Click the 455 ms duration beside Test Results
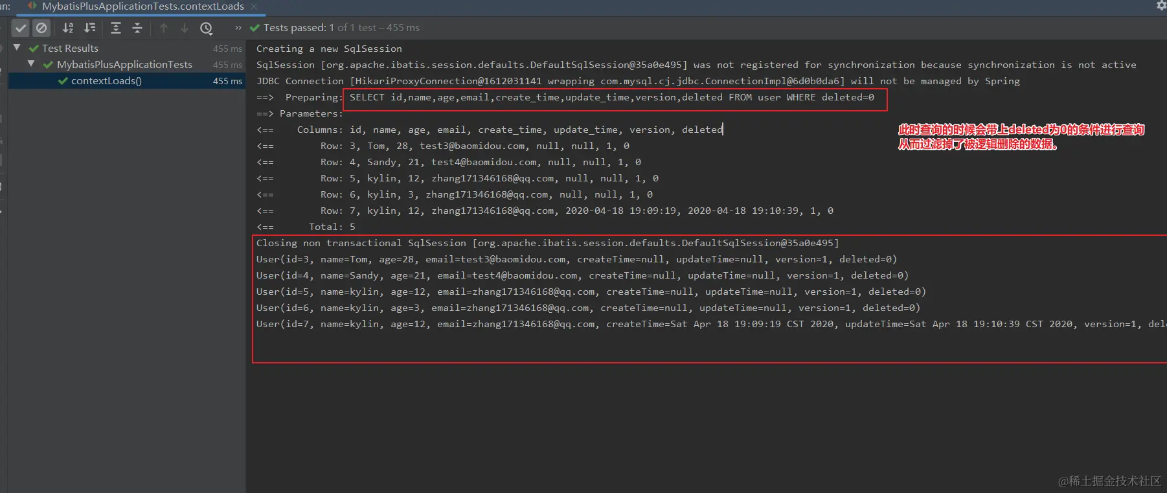The image size is (1167, 493). click(227, 49)
